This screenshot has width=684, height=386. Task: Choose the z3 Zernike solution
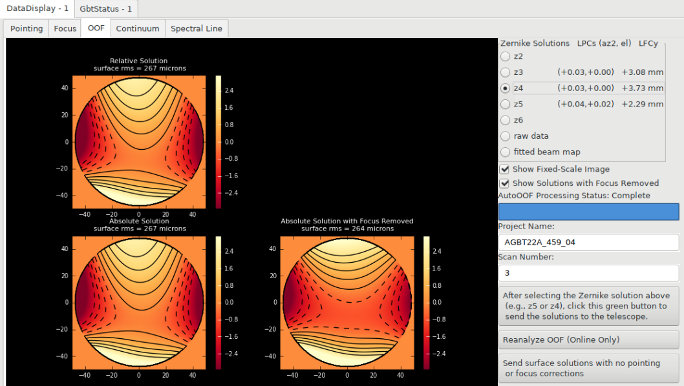pyautogui.click(x=505, y=72)
